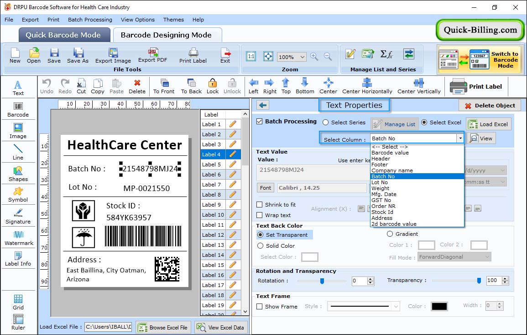
Task: Select the Signature tool
Action: pos(18,217)
